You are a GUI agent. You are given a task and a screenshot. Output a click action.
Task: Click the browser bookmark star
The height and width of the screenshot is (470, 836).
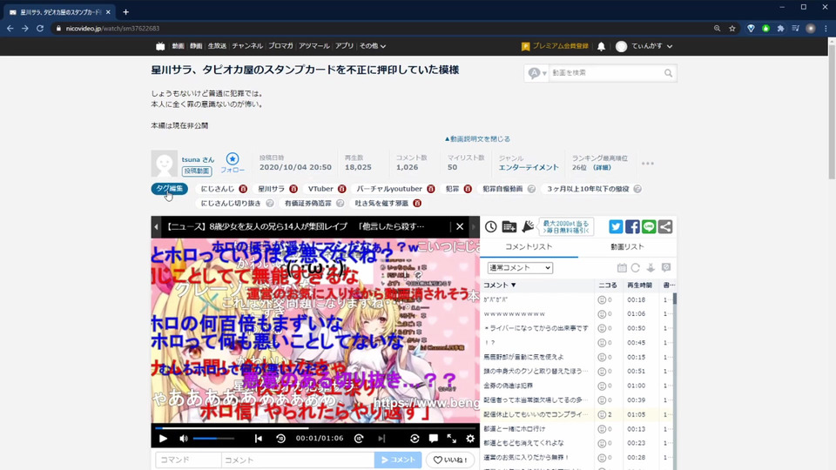point(732,28)
